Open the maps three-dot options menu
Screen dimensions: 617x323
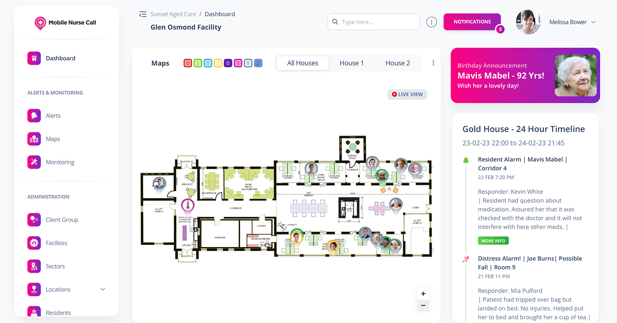(433, 63)
